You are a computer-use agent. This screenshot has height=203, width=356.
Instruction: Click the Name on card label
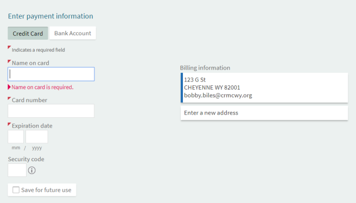(30, 63)
